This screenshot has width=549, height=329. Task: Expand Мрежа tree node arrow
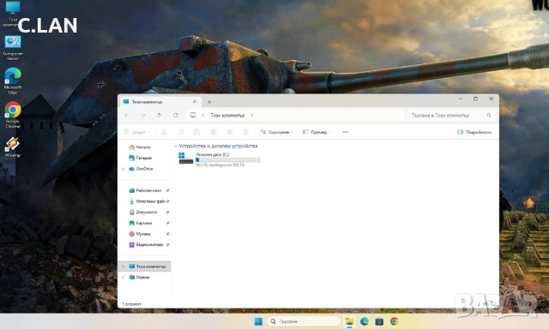(x=124, y=278)
